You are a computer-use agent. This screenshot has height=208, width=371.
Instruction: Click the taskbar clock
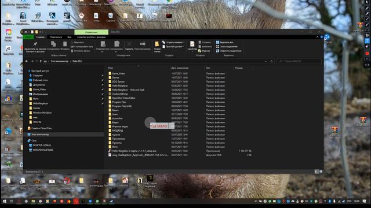[x=357, y=201]
